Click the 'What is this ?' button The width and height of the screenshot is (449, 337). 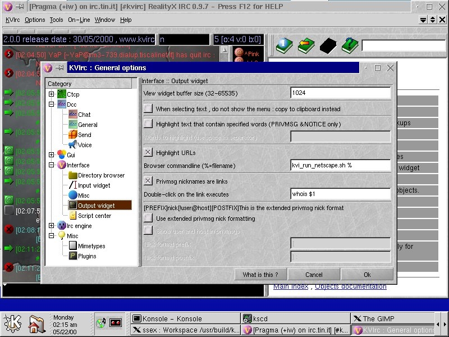point(260,275)
